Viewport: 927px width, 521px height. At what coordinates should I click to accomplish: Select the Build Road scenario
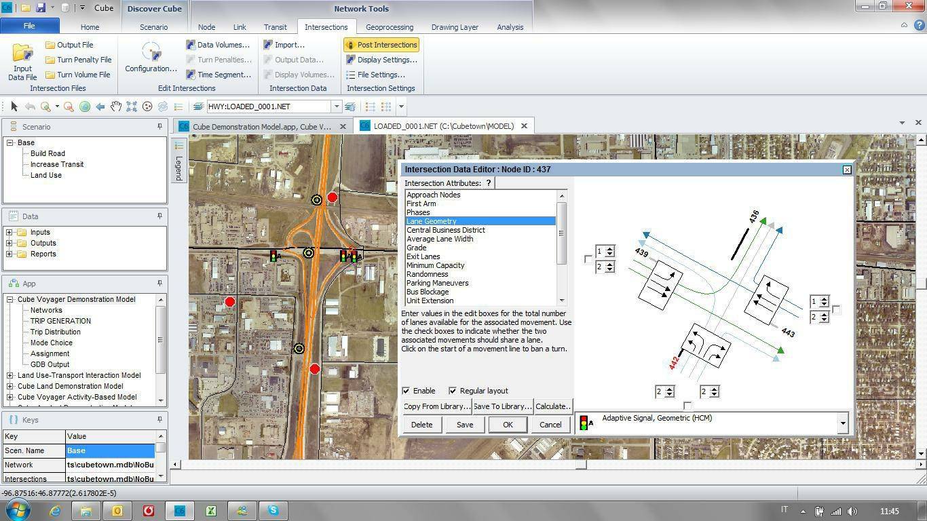click(48, 153)
